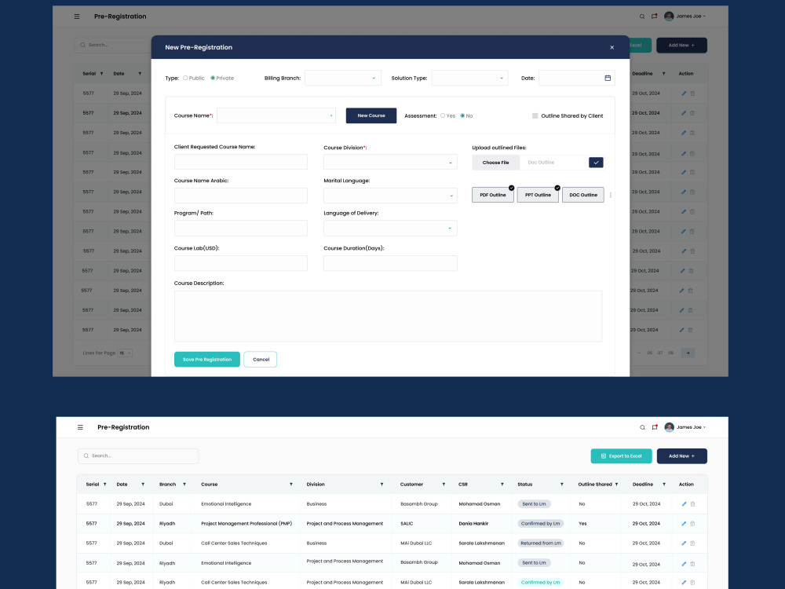The width and height of the screenshot is (785, 589).
Task: Click the check badge on PPT Outline
Action: [557, 188]
